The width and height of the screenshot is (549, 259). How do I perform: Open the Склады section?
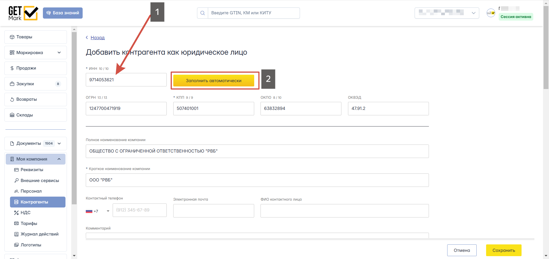click(35, 115)
